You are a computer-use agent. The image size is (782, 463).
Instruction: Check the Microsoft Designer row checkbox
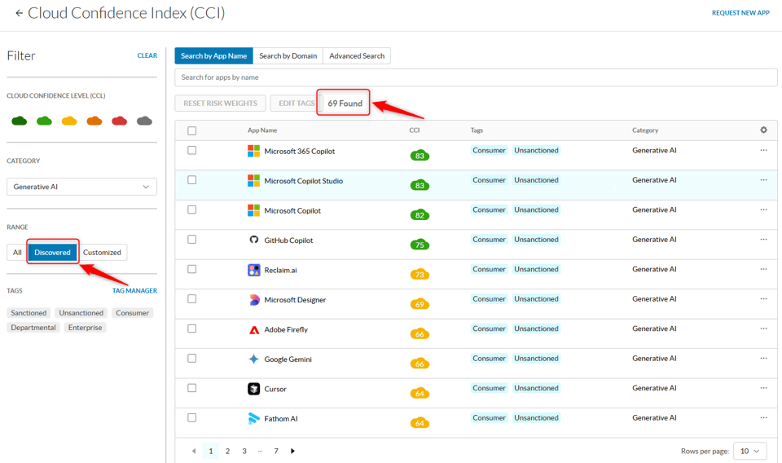pos(192,299)
